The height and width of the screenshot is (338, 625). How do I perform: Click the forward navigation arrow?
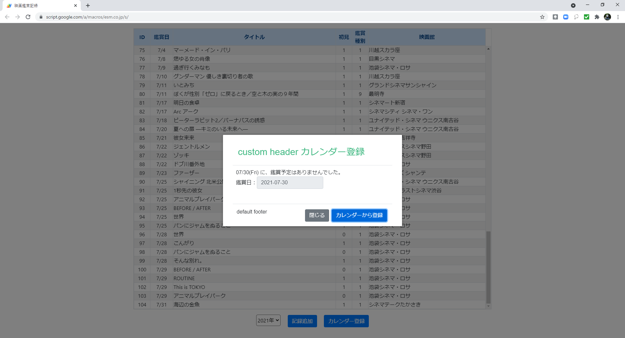pos(18,17)
